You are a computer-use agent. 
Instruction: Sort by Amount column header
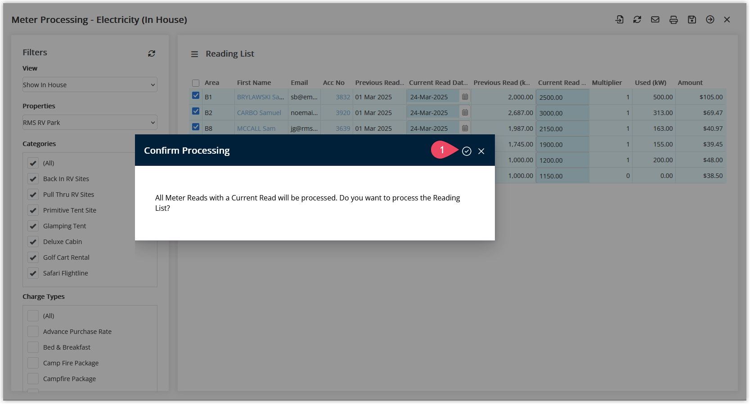690,83
